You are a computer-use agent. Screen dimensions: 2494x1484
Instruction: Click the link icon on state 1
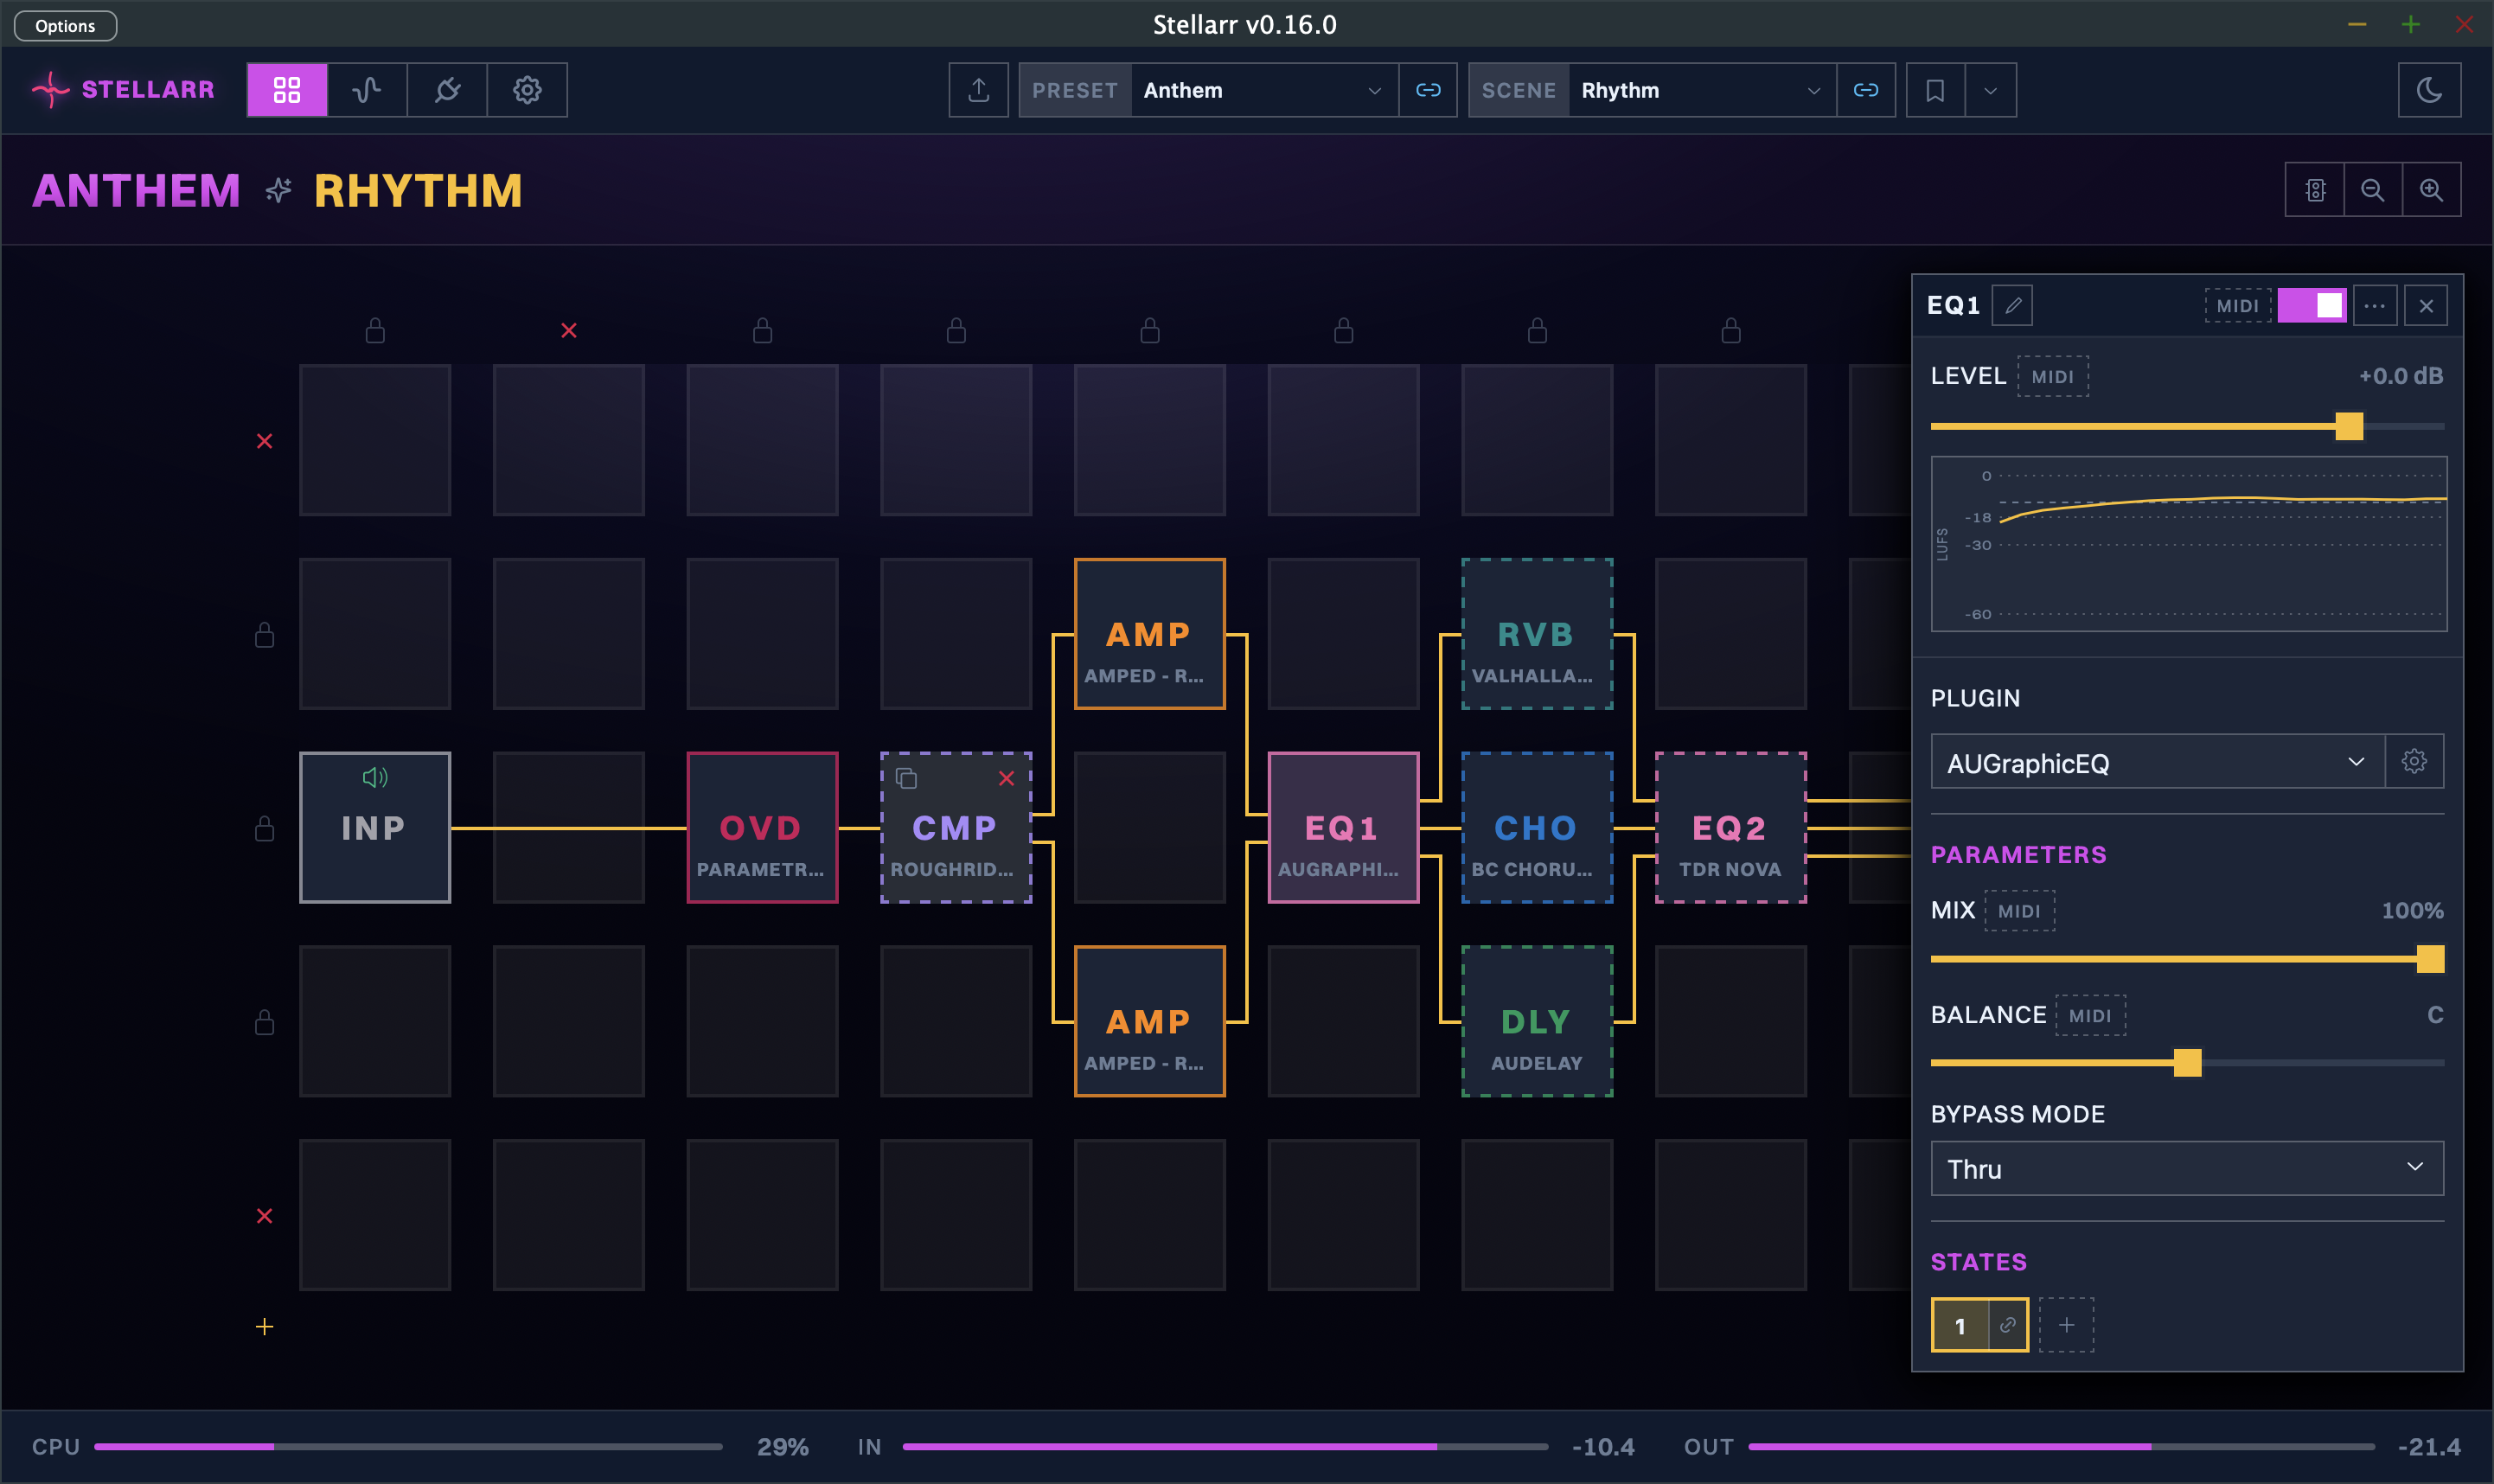[x=2008, y=1326]
